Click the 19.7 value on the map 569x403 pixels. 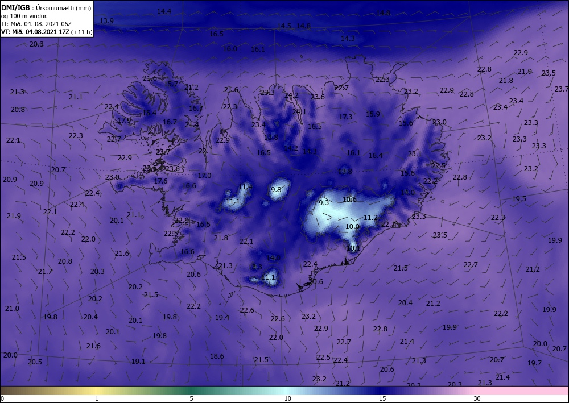point(534,363)
